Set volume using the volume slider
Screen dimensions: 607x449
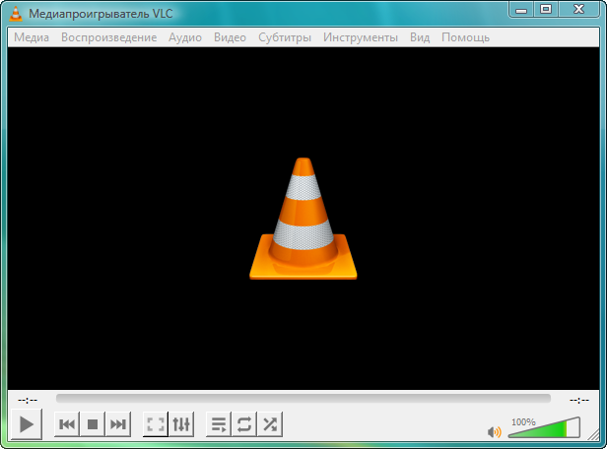point(543,429)
